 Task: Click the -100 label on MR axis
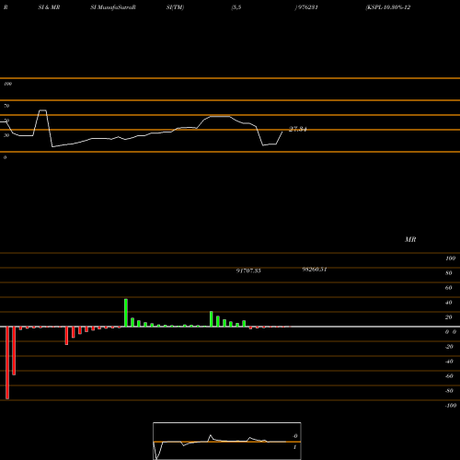pos(451,406)
